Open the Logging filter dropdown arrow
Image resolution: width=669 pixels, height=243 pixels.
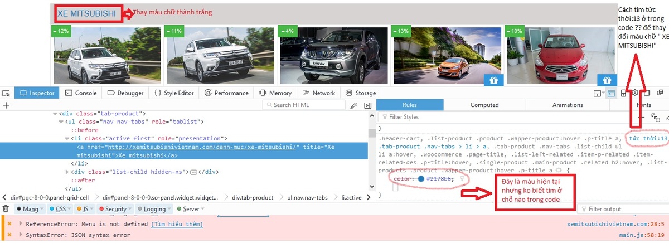pos(170,209)
